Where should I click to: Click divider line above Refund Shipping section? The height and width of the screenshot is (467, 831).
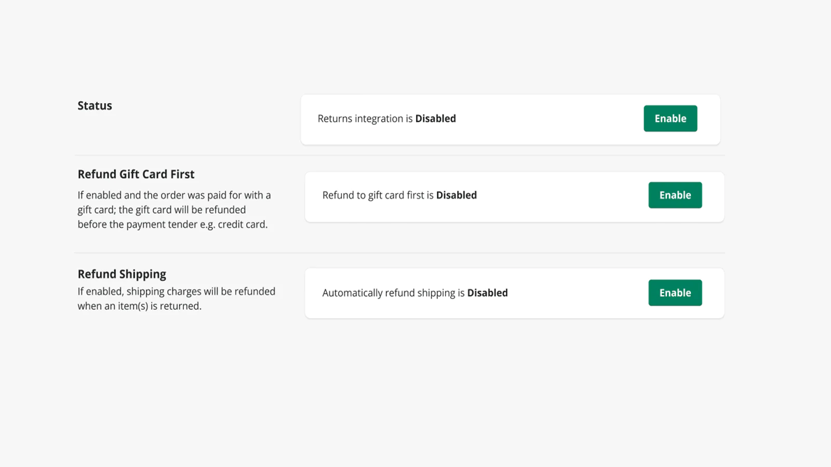[x=399, y=253]
